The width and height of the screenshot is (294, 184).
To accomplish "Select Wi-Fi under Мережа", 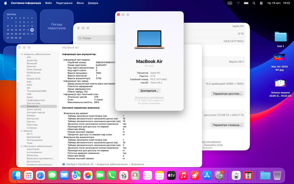I will [29, 134].
